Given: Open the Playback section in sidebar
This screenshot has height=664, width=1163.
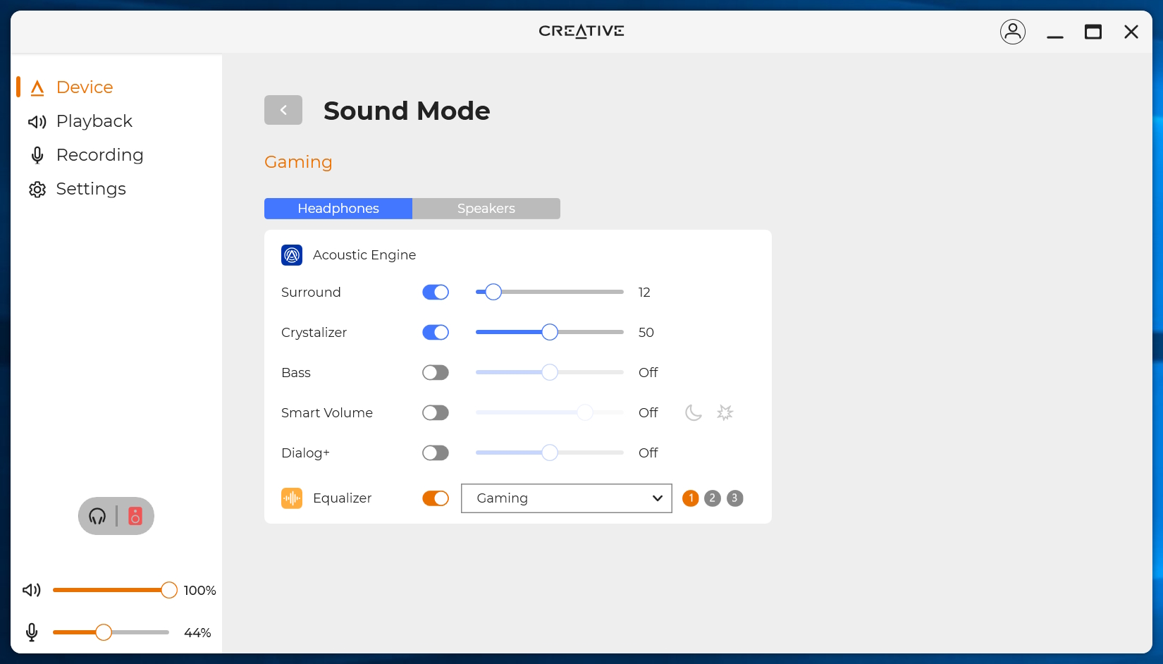Looking at the screenshot, I should tap(94, 121).
